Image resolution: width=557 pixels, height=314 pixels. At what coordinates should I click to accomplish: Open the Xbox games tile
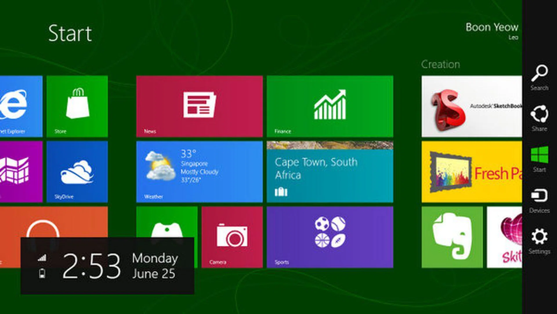tap(167, 222)
